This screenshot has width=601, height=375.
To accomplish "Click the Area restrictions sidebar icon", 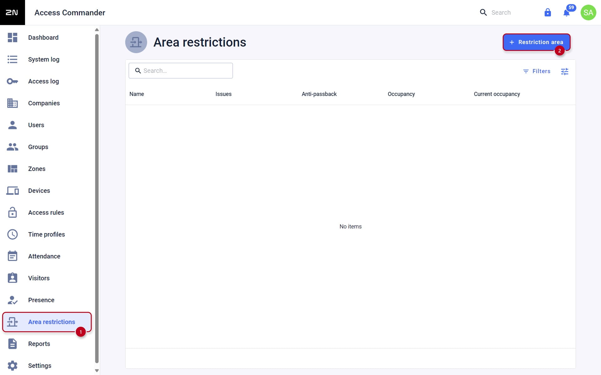I will point(13,322).
